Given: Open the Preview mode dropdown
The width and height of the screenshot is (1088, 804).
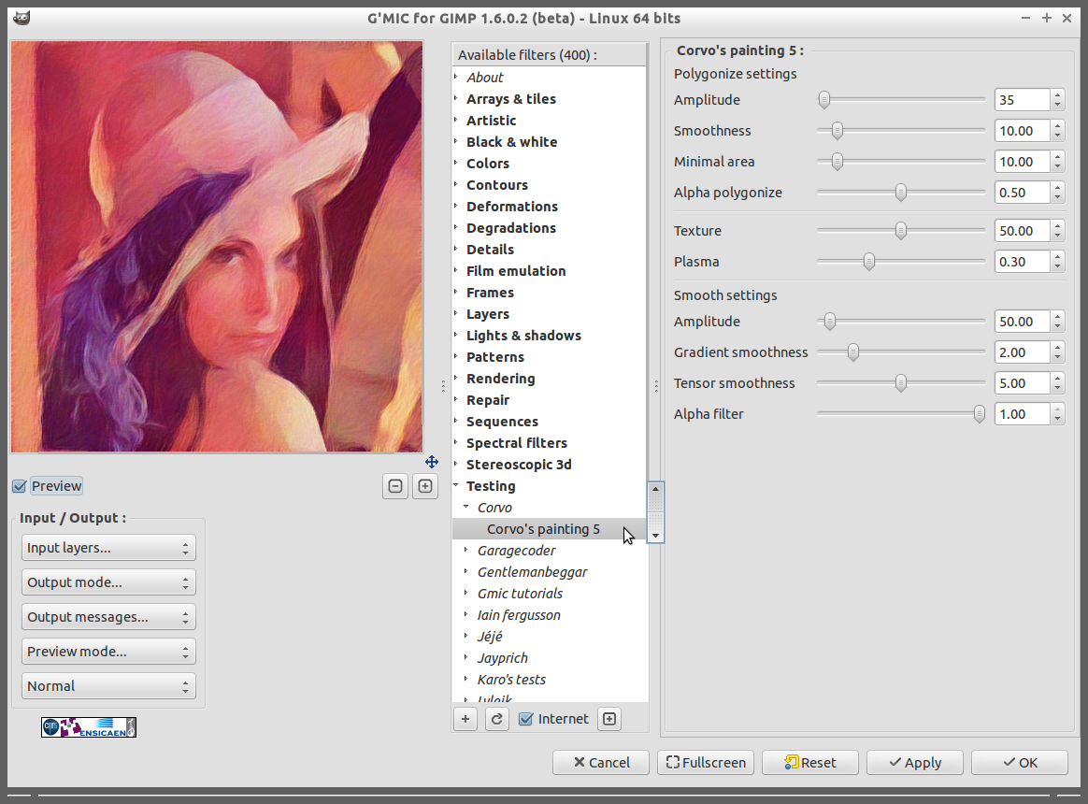Looking at the screenshot, I should coord(108,652).
